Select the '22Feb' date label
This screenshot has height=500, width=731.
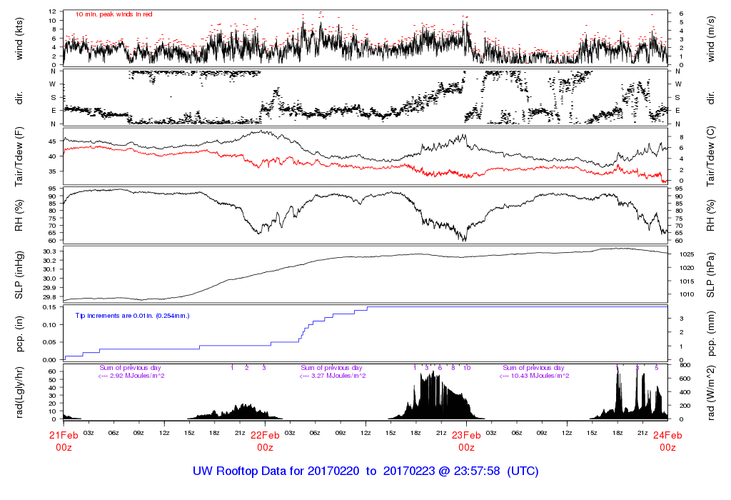coord(266,435)
